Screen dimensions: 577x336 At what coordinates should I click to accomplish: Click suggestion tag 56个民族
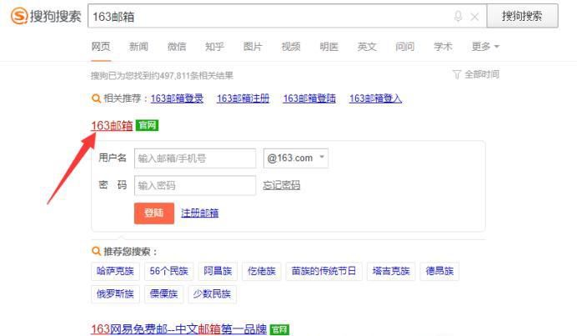[169, 271]
